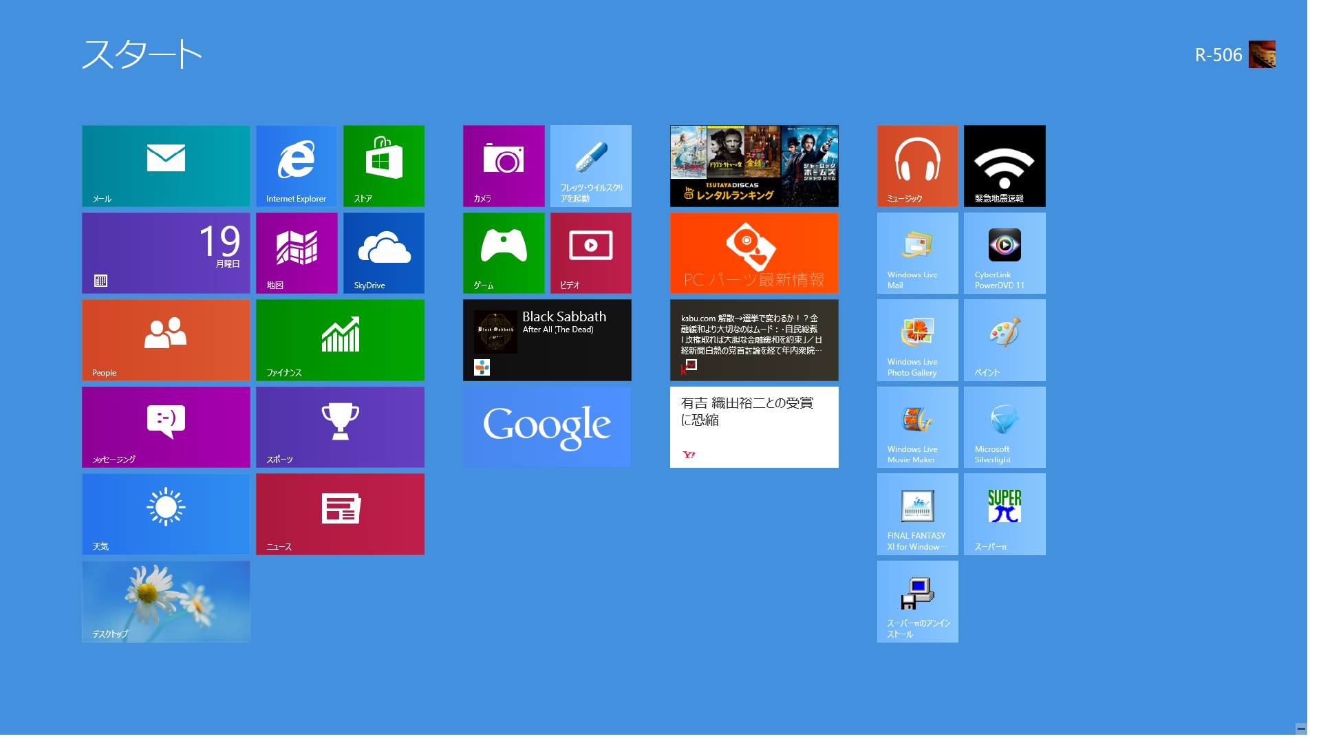Launch Internet Explorer tile

pyautogui.click(x=297, y=166)
